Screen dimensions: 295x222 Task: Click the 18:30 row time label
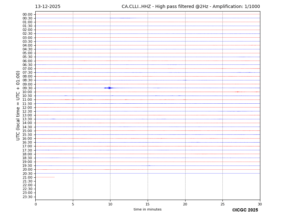pyautogui.click(x=27, y=158)
